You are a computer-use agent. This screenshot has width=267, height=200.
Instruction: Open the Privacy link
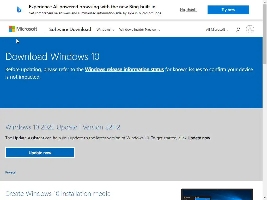[10, 172]
